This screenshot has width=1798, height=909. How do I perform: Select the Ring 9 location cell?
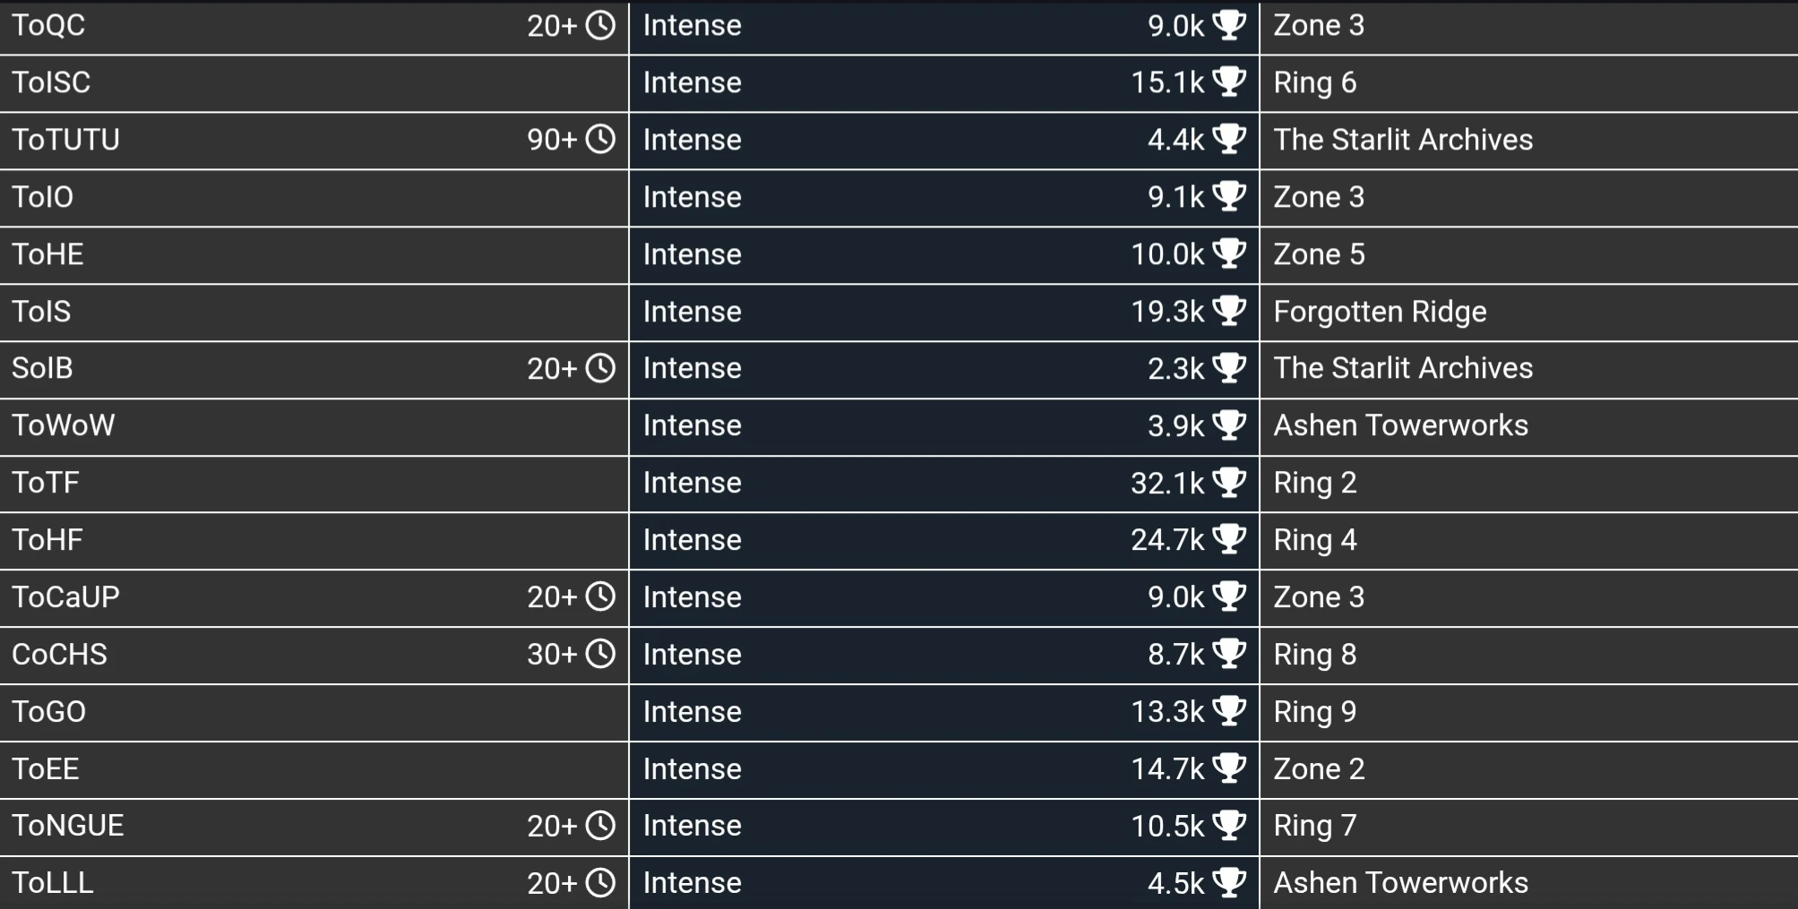pyautogui.click(x=1314, y=712)
